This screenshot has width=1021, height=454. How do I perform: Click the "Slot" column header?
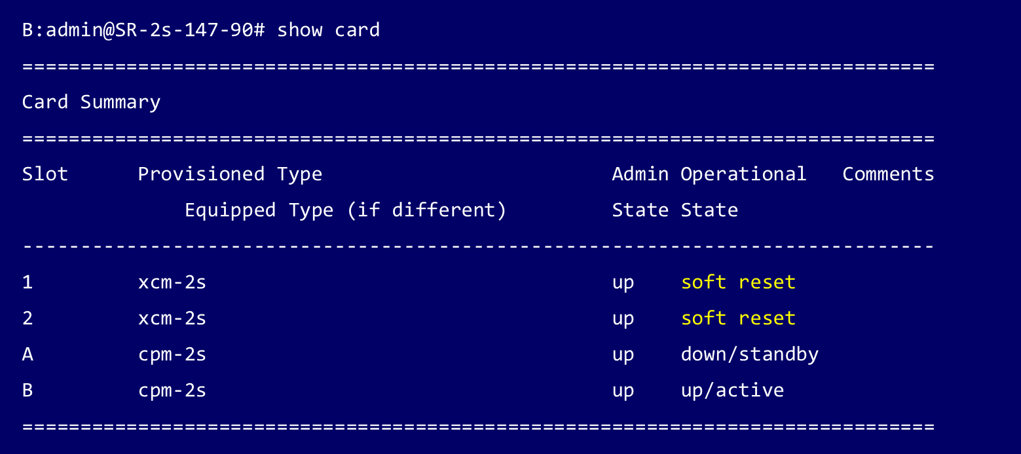45,174
